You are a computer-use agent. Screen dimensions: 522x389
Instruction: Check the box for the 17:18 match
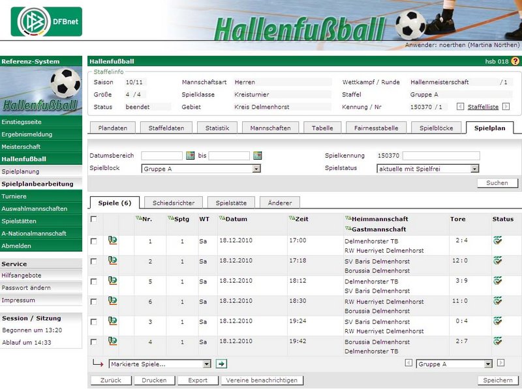pos(94,261)
